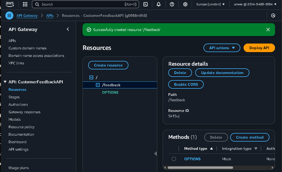Click scrollbar left arrow in methods table
The image size is (282, 172).
(165, 168)
